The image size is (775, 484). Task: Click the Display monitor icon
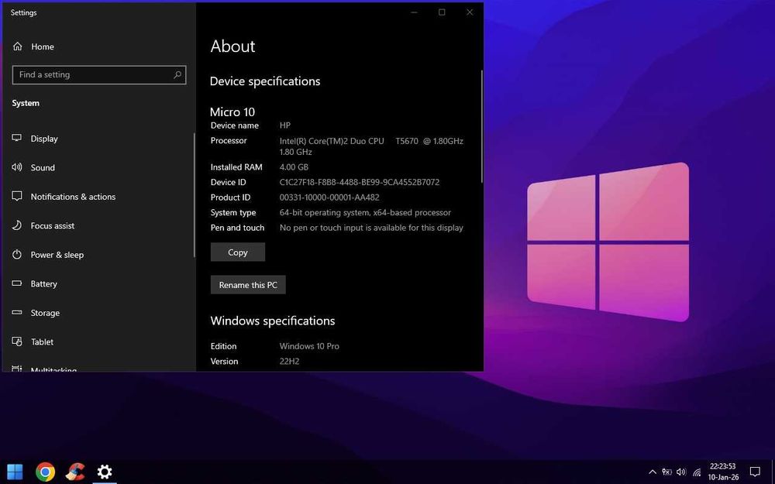(x=17, y=139)
